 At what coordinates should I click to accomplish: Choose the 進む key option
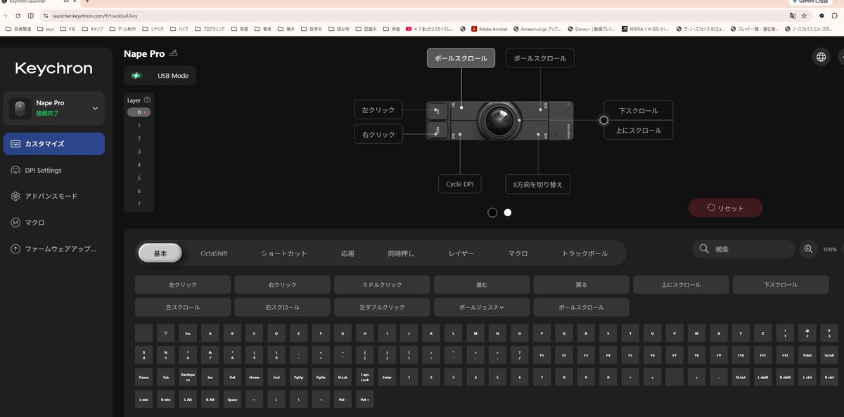coord(482,285)
